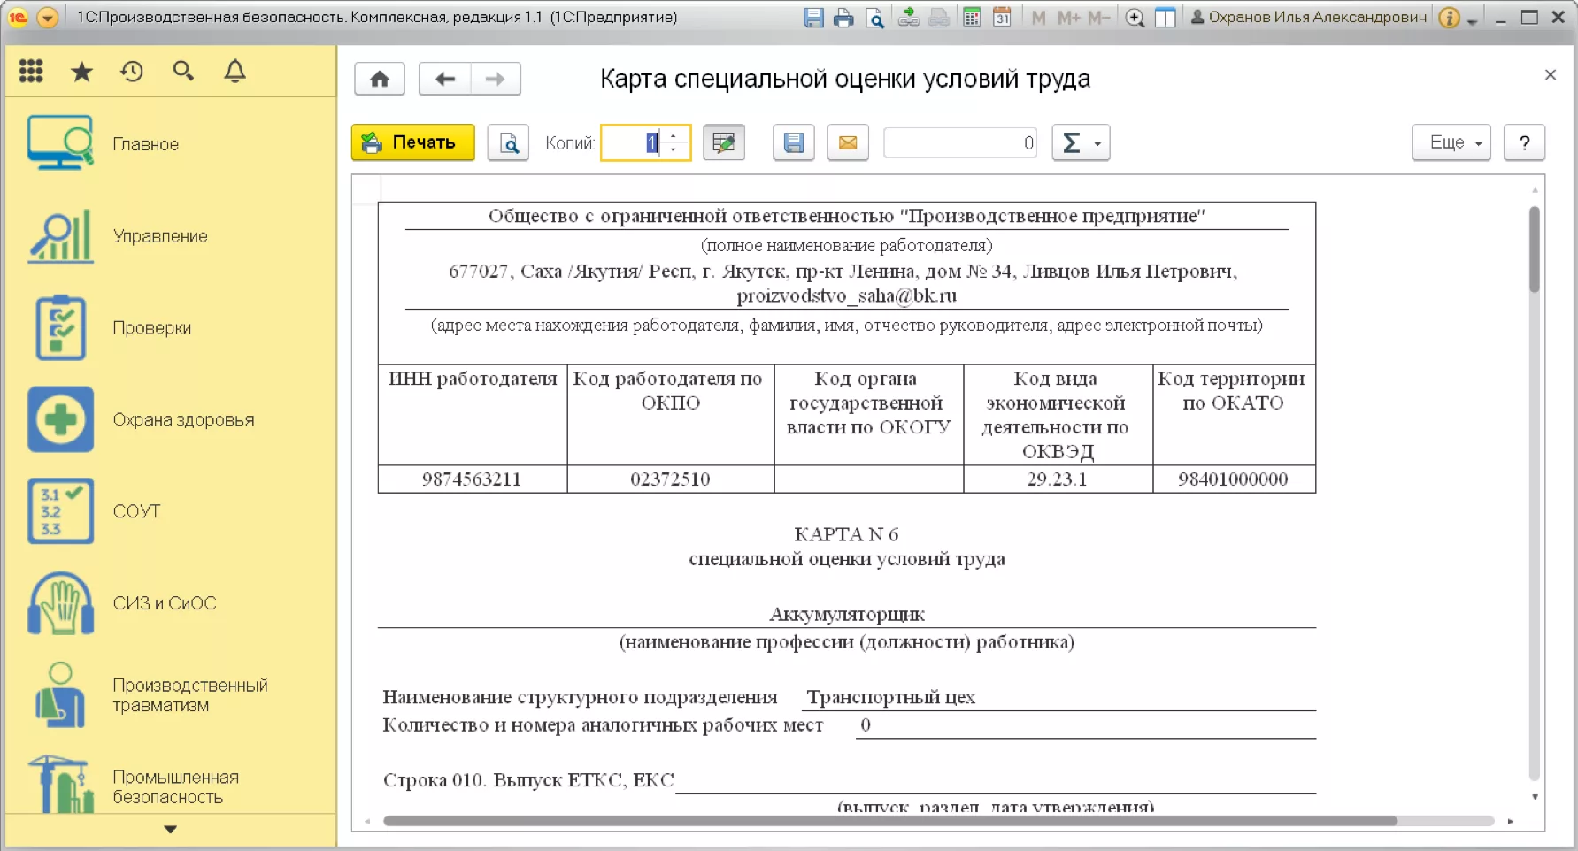Click window layout panels icon in title bar
Image resolution: width=1578 pixels, height=851 pixels.
pos(1166,18)
